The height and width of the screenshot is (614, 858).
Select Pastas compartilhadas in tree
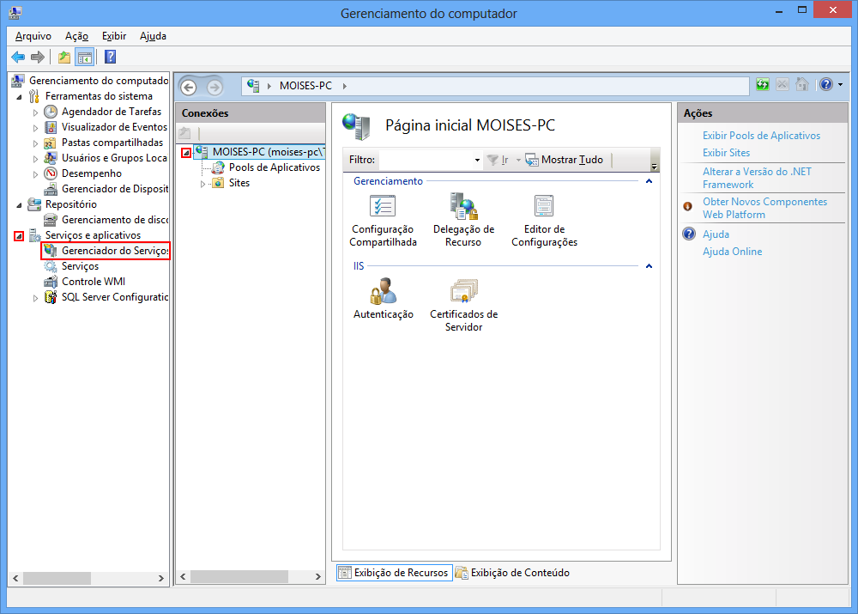click(112, 143)
